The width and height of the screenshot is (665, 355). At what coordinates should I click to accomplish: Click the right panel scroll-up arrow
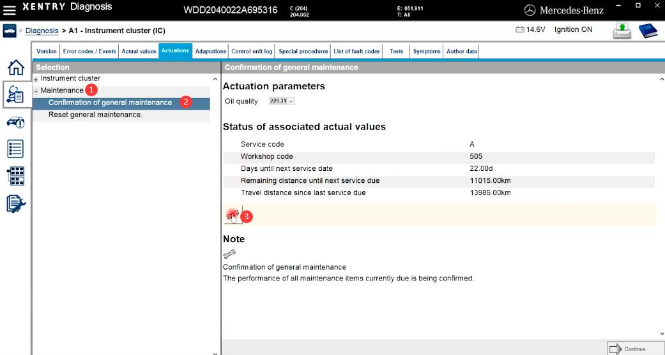[662, 79]
